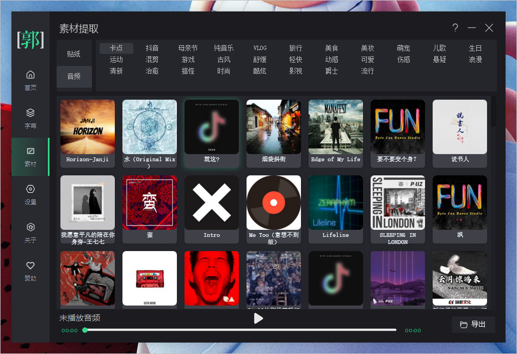Choose the 纯音乐 category
This screenshot has width=517, height=354.
point(224,48)
